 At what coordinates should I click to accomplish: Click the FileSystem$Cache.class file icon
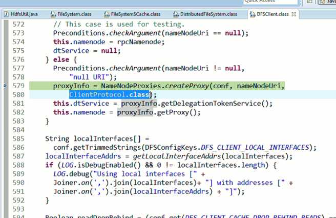pyautogui.click(x=107, y=14)
